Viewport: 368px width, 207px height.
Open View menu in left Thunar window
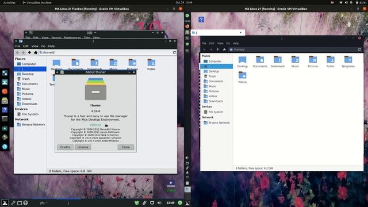[35, 46]
